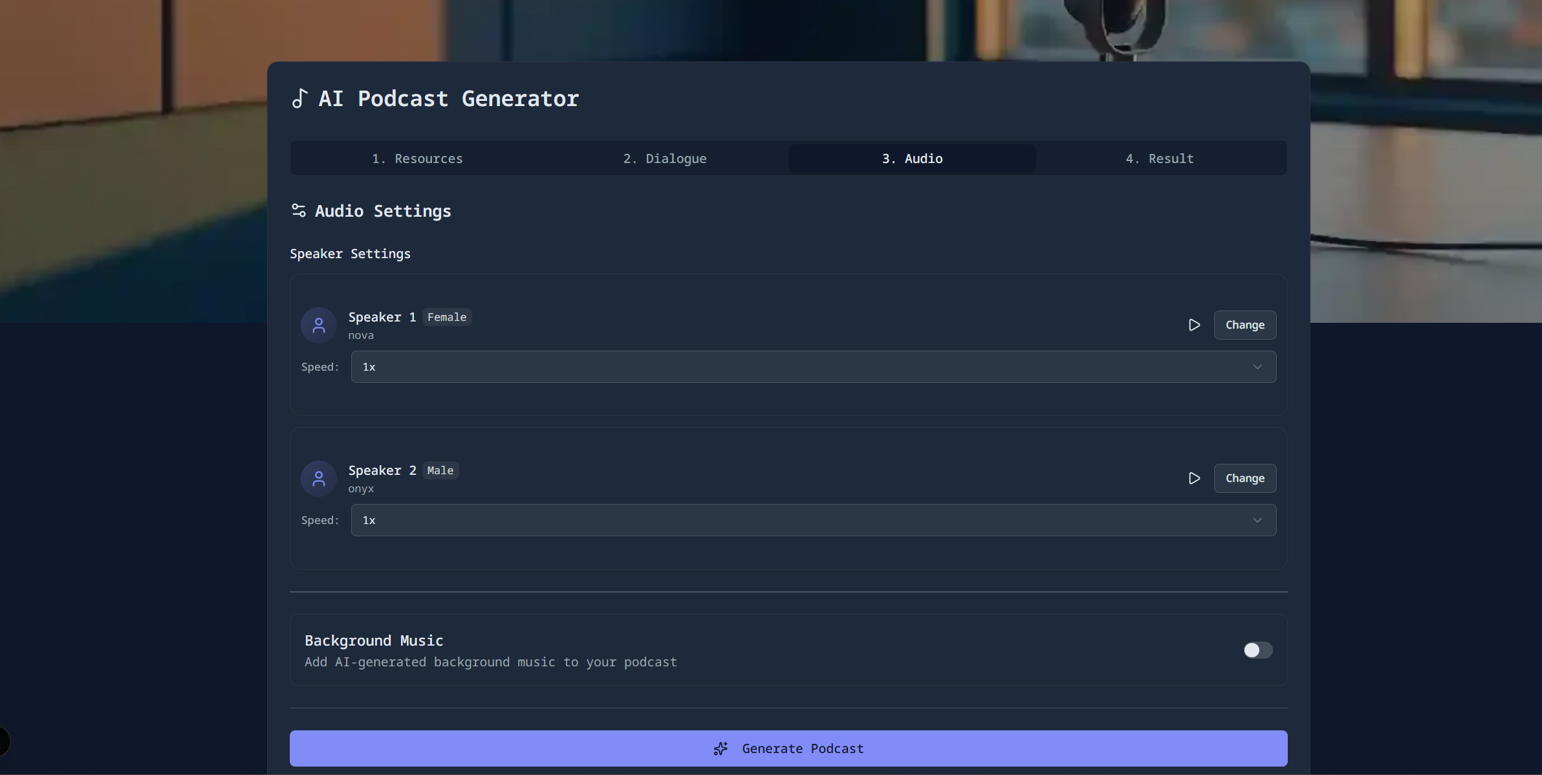
Task: Click the sparkle icon on Generate Podcast
Action: (x=721, y=748)
